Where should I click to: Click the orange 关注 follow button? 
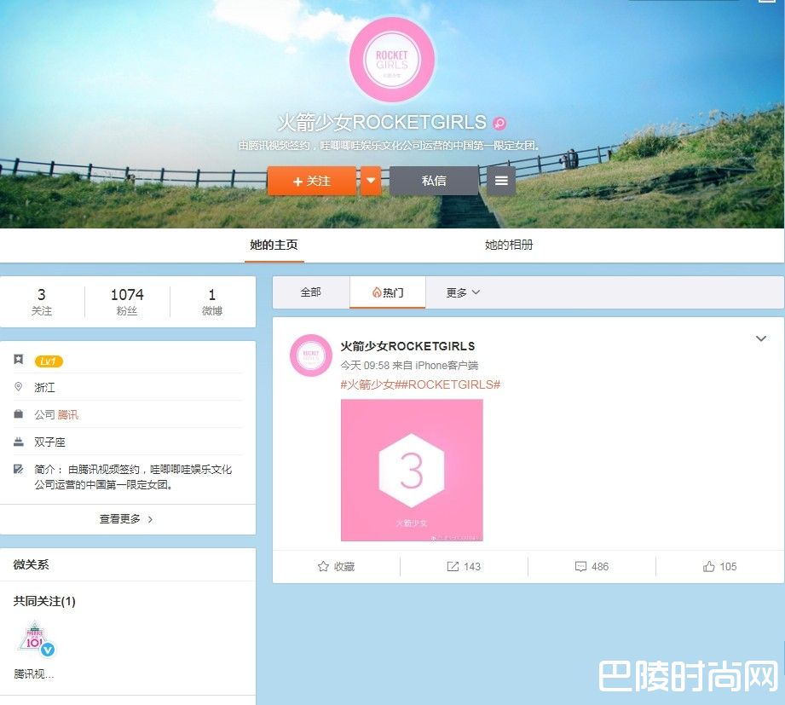pyautogui.click(x=311, y=181)
